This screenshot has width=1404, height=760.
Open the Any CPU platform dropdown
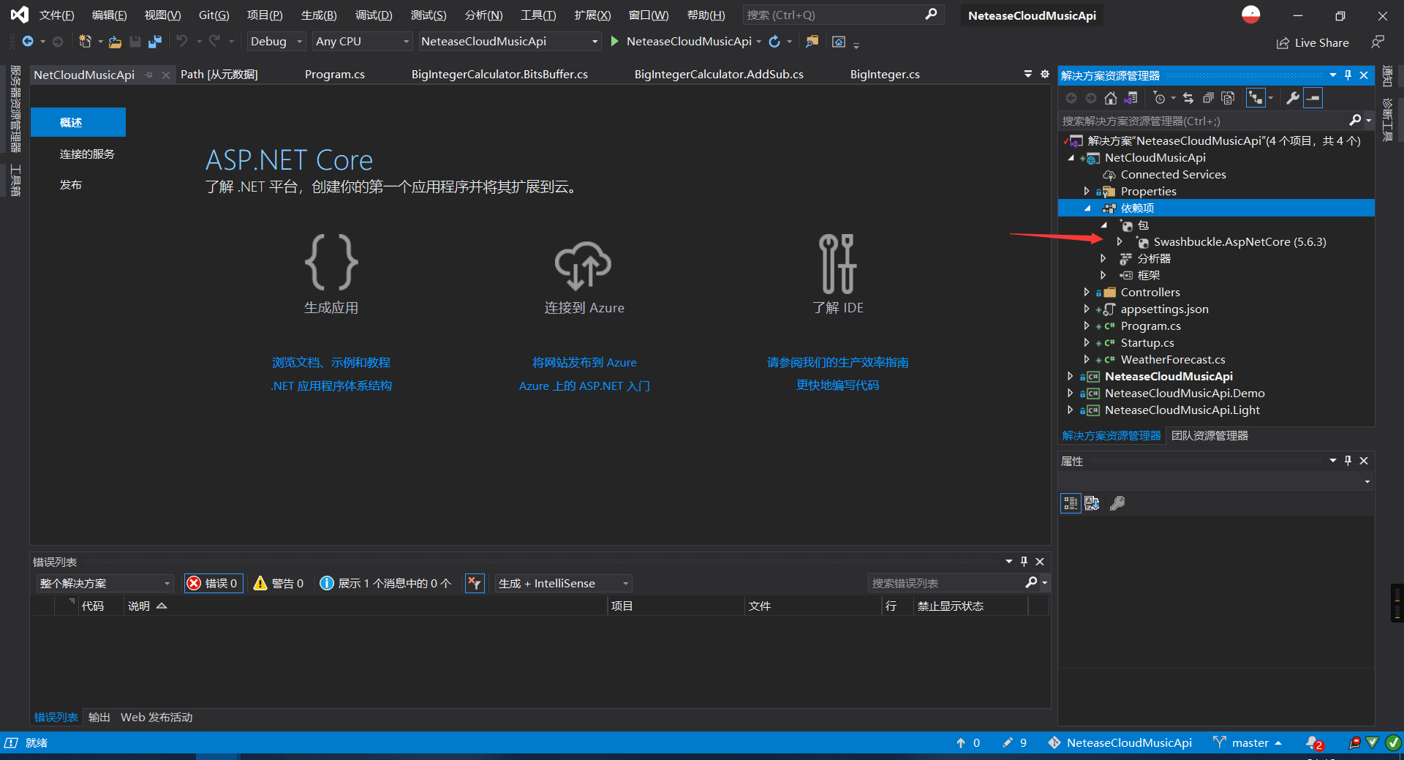[362, 42]
